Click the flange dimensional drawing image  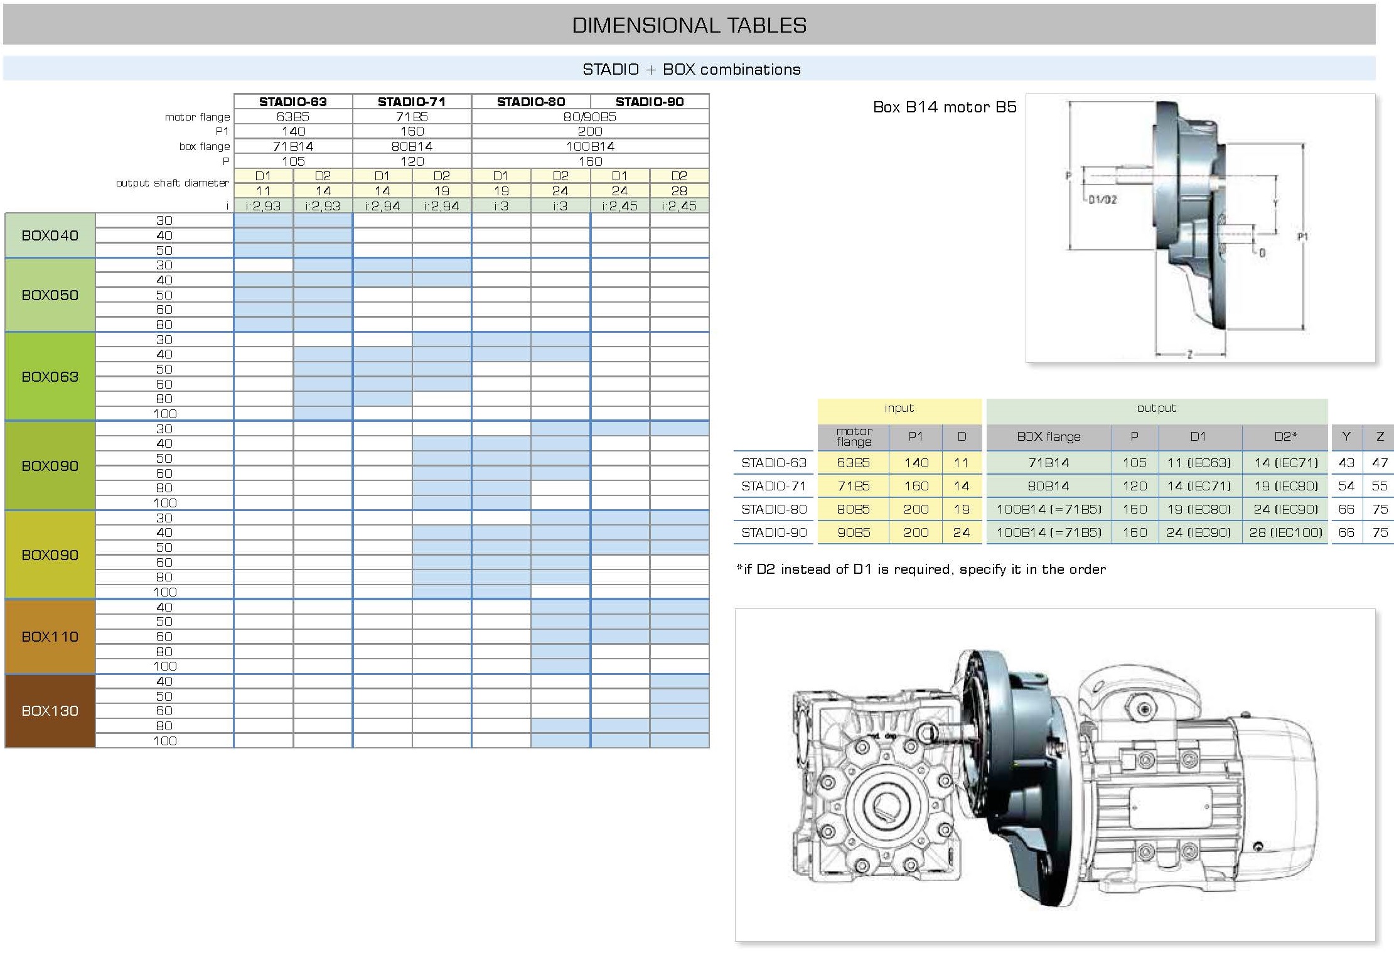click(1199, 229)
